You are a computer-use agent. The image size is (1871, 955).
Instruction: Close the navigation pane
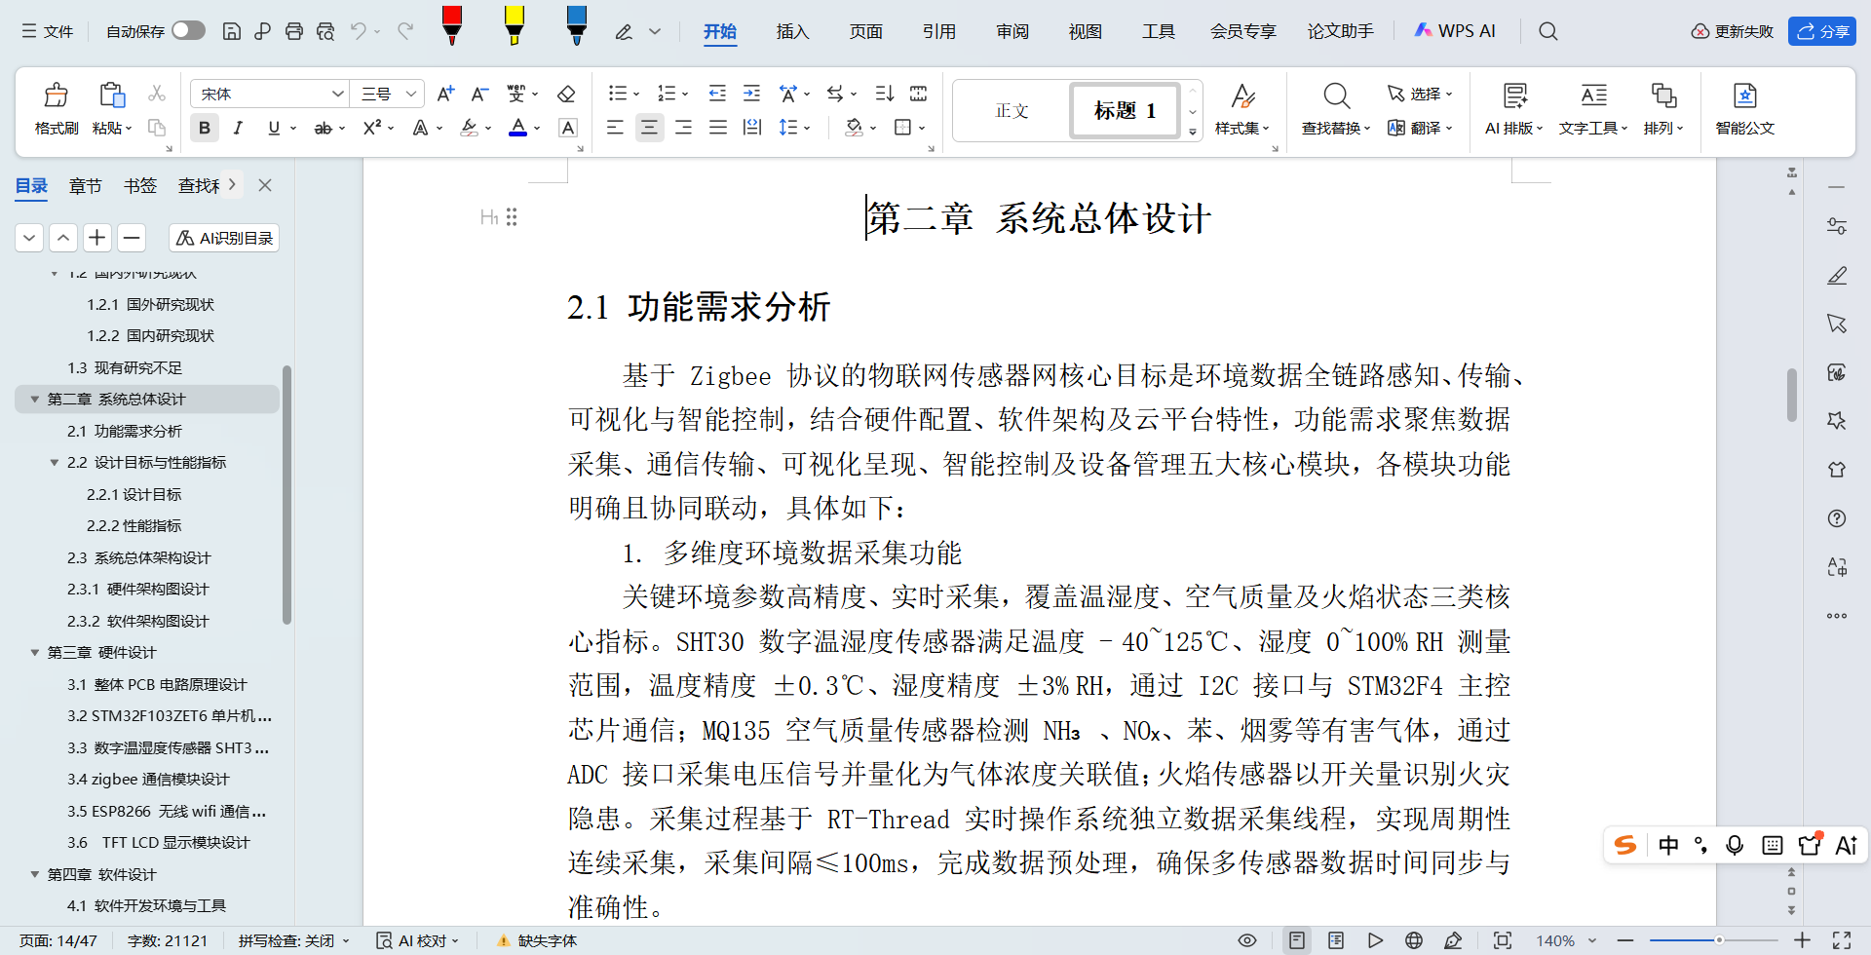[265, 185]
